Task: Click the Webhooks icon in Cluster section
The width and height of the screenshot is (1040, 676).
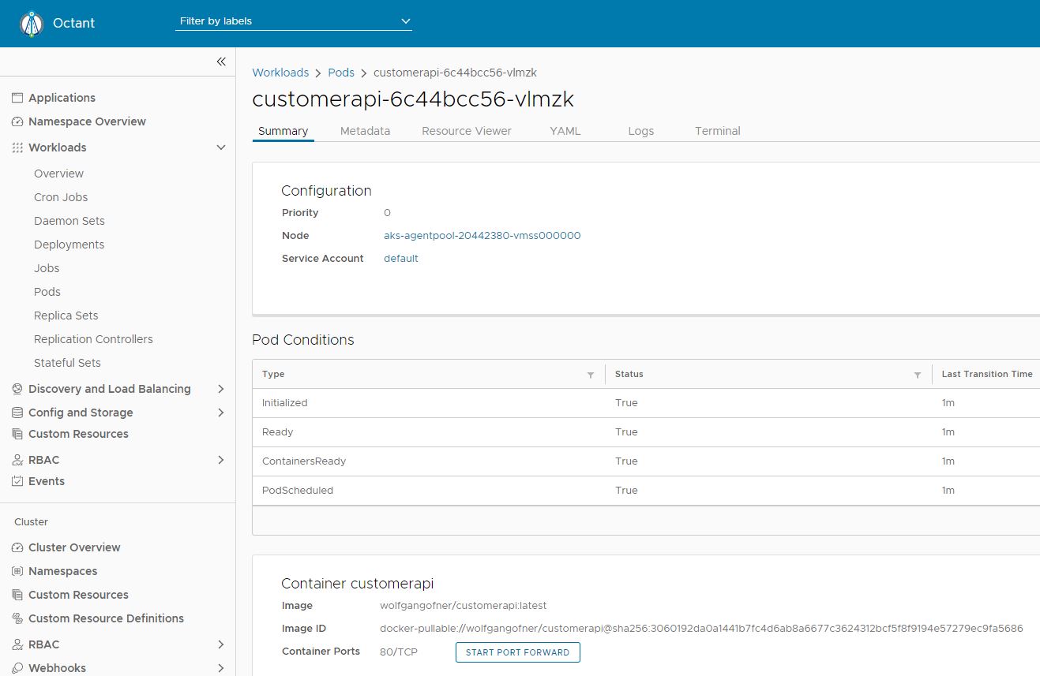Action: click(17, 668)
